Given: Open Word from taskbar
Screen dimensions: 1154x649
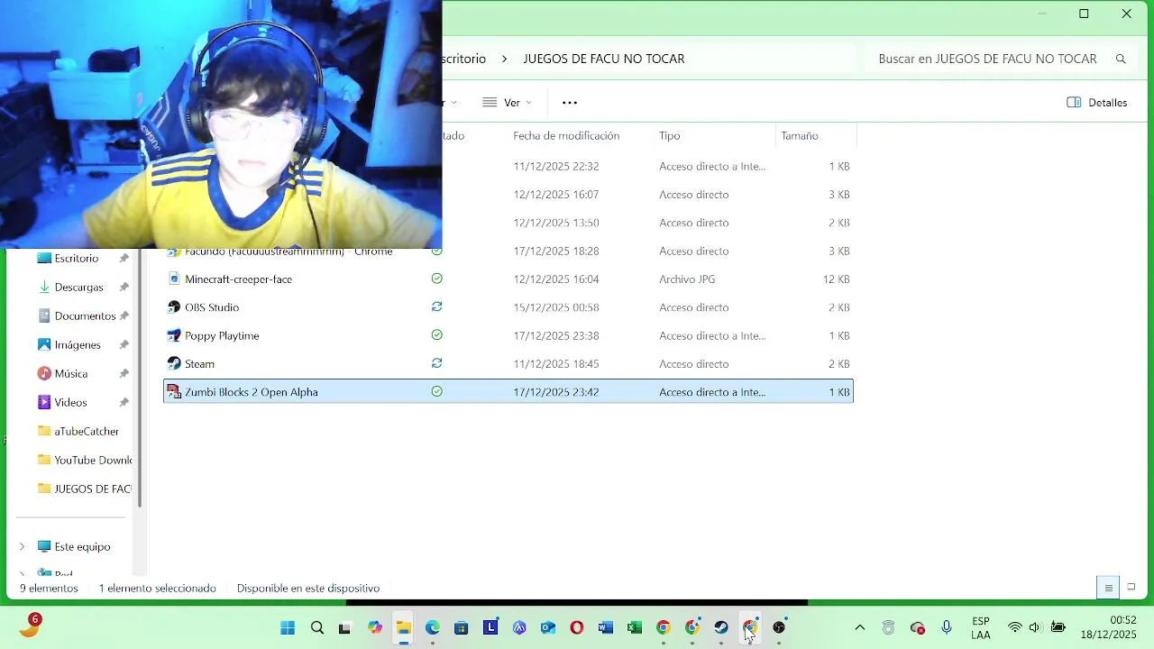Looking at the screenshot, I should (x=606, y=628).
